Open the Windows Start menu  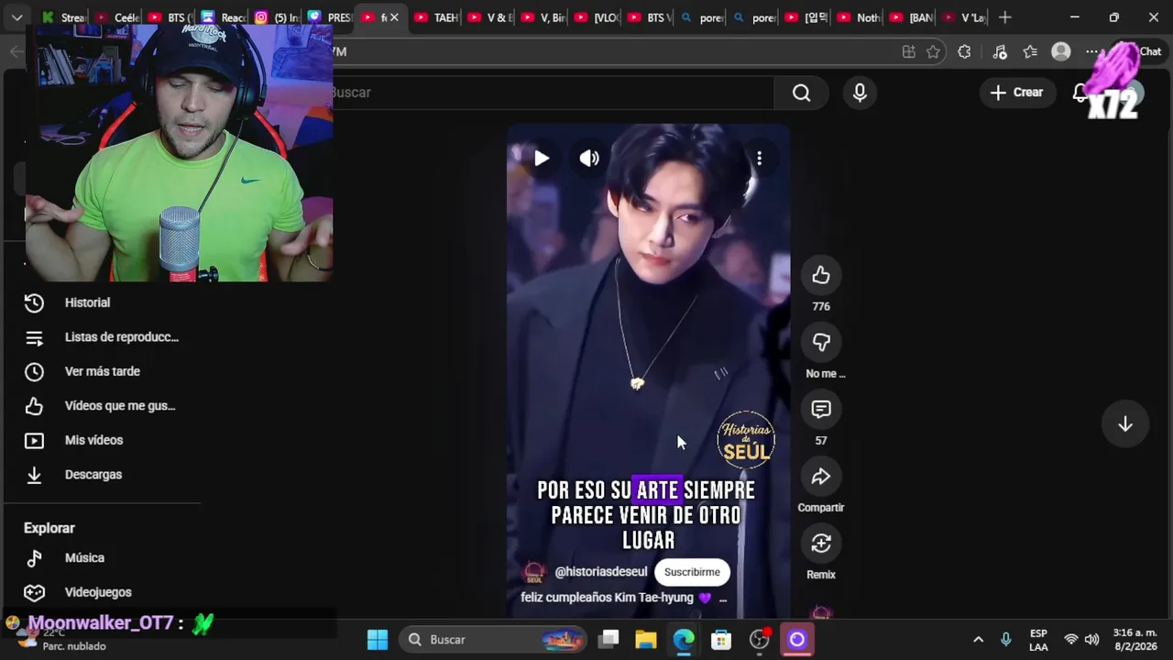coord(378,640)
